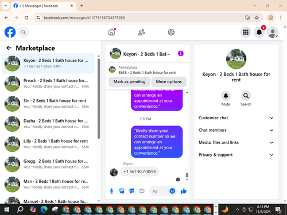This screenshot has width=287, height=215.
Task: Open Chrome profile avatar
Action: pyautogui.click(x=271, y=18)
